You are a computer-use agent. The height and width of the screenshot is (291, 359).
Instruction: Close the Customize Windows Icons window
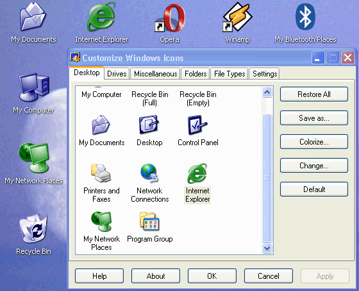[x=347, y=57]
